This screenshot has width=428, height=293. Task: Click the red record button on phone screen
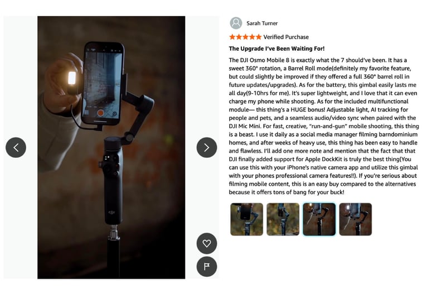tap(100, 113)
